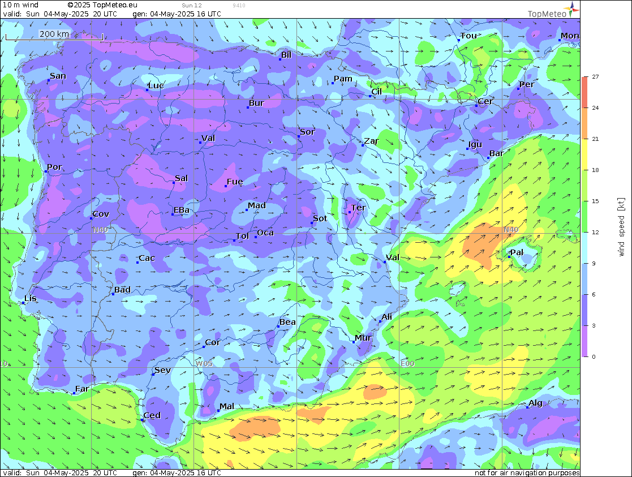Click the legend tick value 27
This screenshot has height=477, width=632.
point(595,76)
